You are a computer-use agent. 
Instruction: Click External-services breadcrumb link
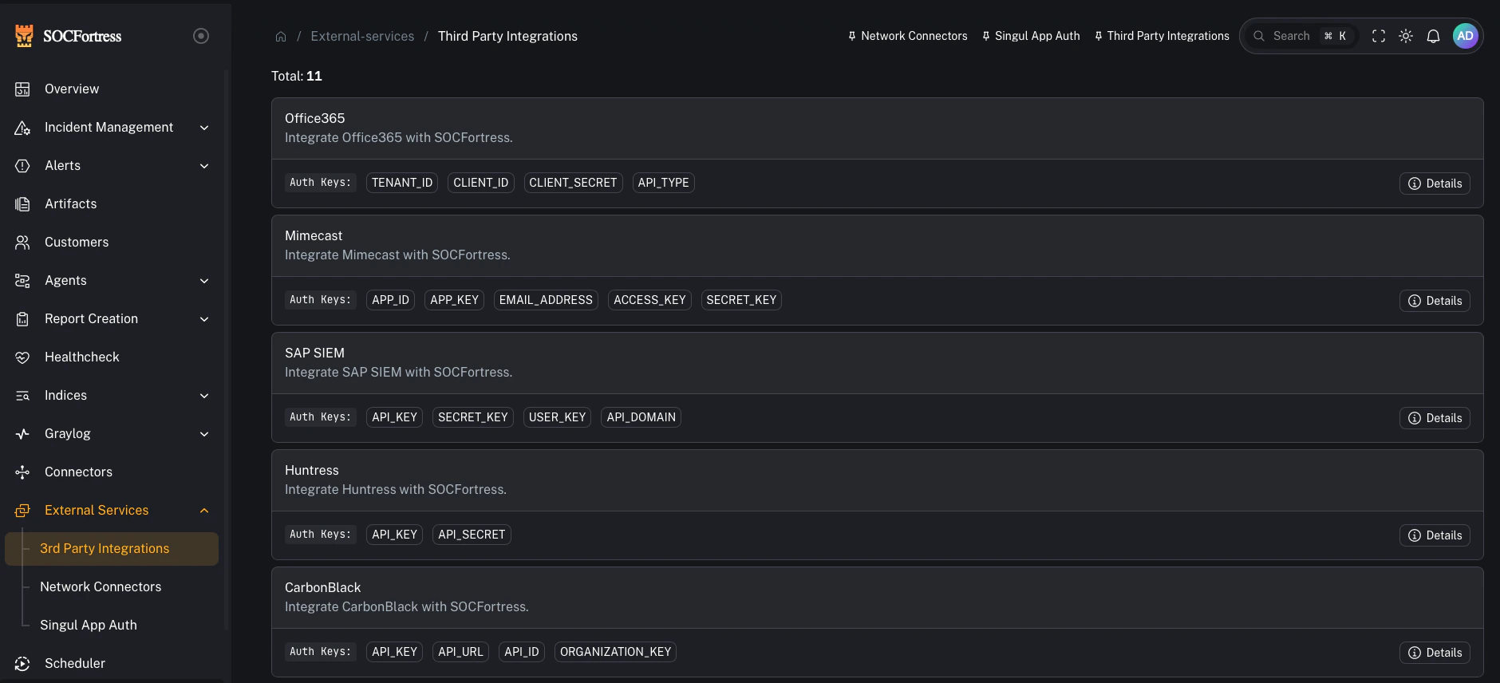click(362, 37)
